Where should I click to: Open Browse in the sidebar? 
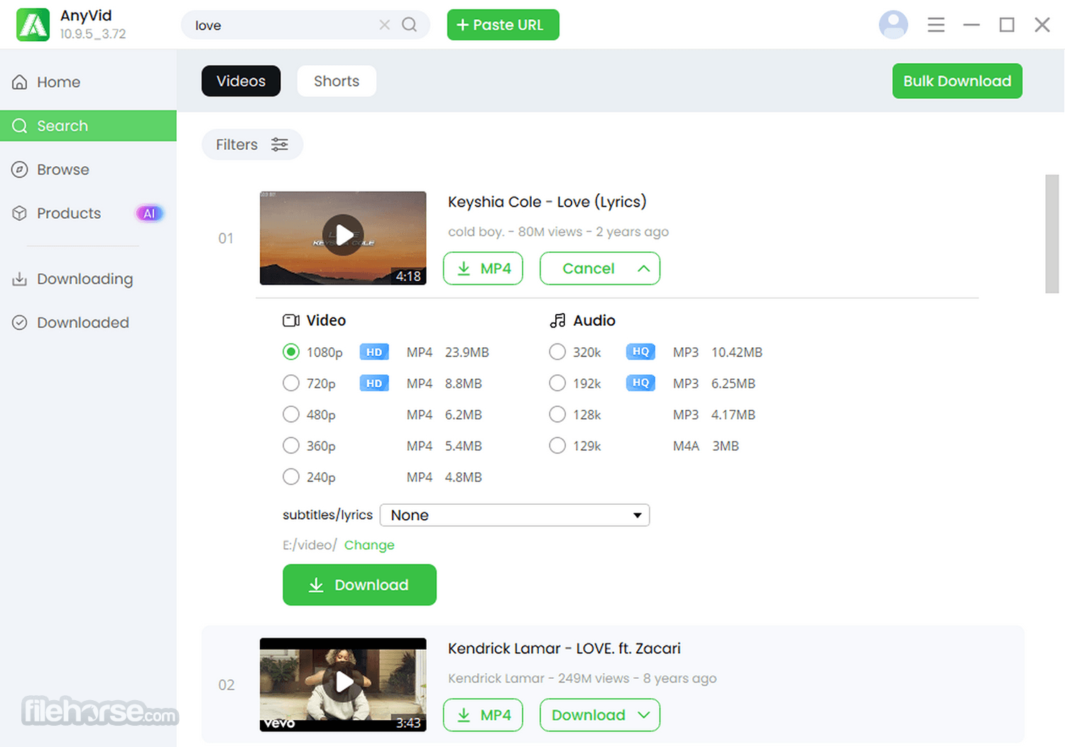pyautogui.click(x=88, y=170)
